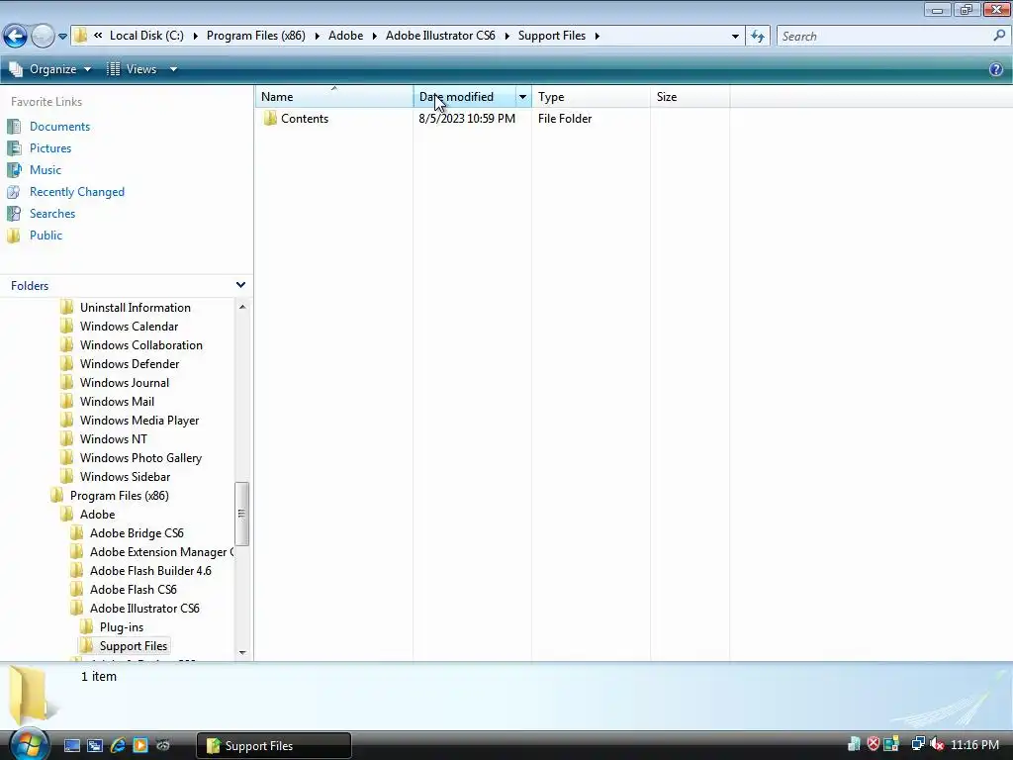Launch Internet Explorer from Quick Launch
Image resolution: width=1013 pixels, height=760 pixels.
(x=118, y=745)
